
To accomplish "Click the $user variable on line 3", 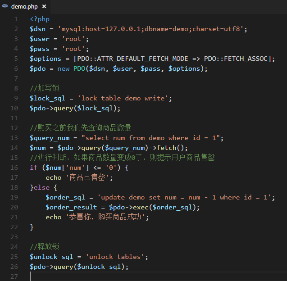I will point(40,39).
